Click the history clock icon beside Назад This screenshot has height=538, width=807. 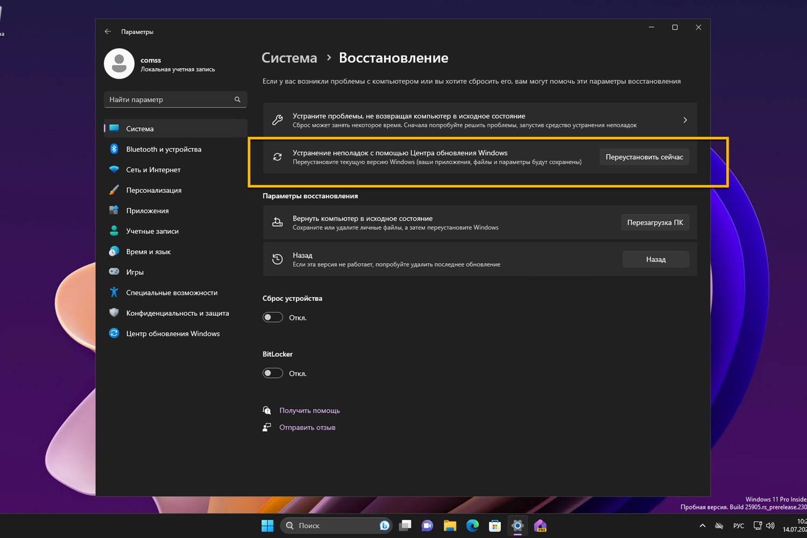[278, 259]
